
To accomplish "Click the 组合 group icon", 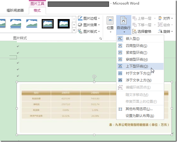I will [x=160, y=25].
